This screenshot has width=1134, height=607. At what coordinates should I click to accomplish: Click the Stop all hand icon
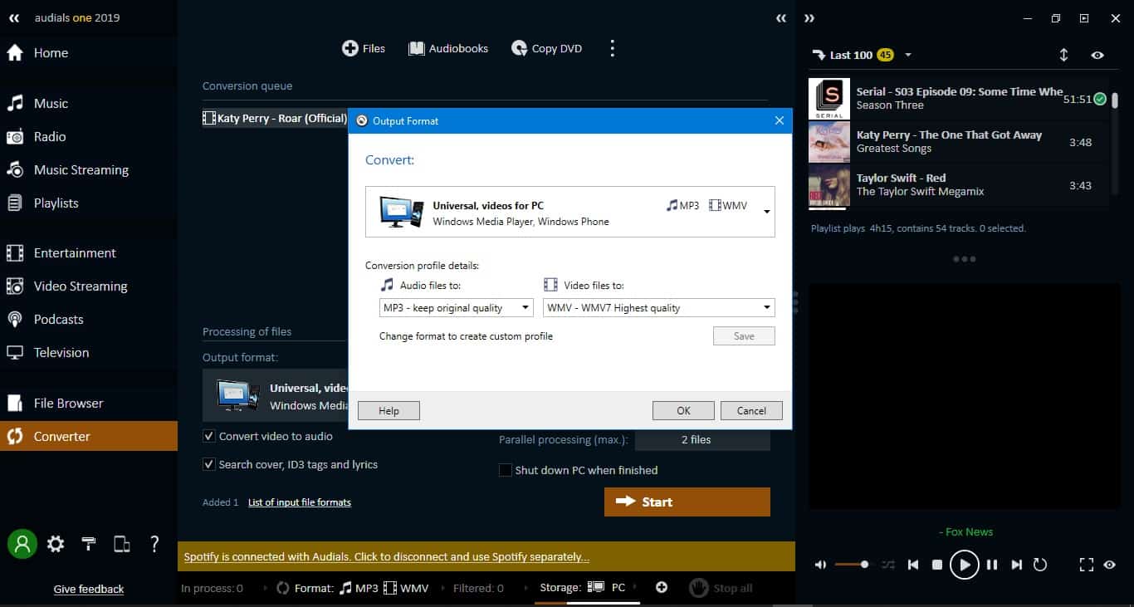(699, 587)
